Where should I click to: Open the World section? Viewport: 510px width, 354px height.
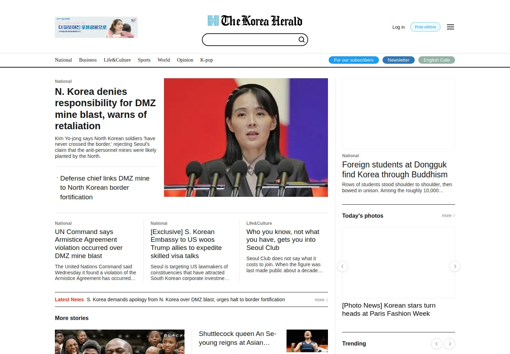(164, 60)
